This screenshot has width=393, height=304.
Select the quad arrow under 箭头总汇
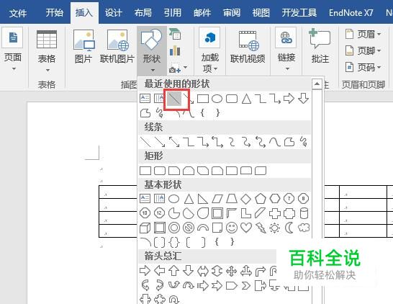click(231, 271)
